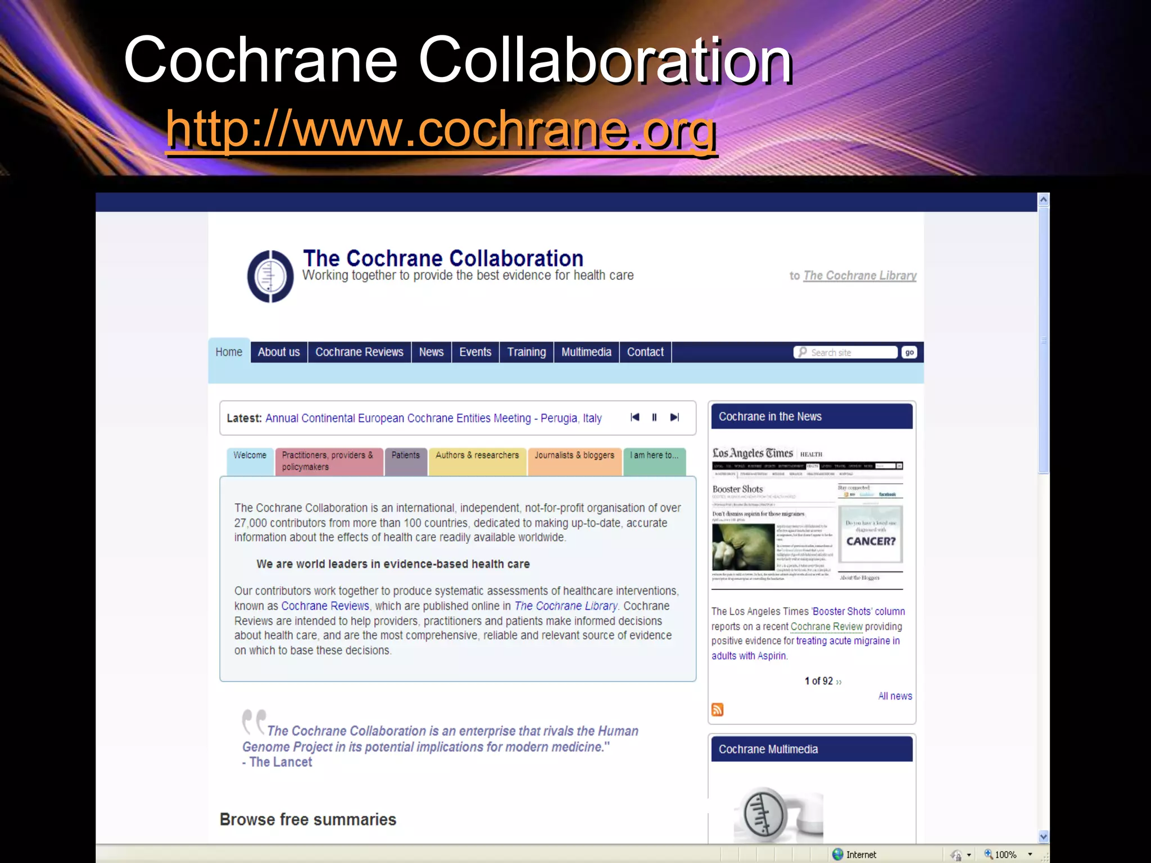Screen dimensions: 1151x863
Task: Click the vertical scrollbar thumb
Action: pyautogui.click(x=1043, y=340)
